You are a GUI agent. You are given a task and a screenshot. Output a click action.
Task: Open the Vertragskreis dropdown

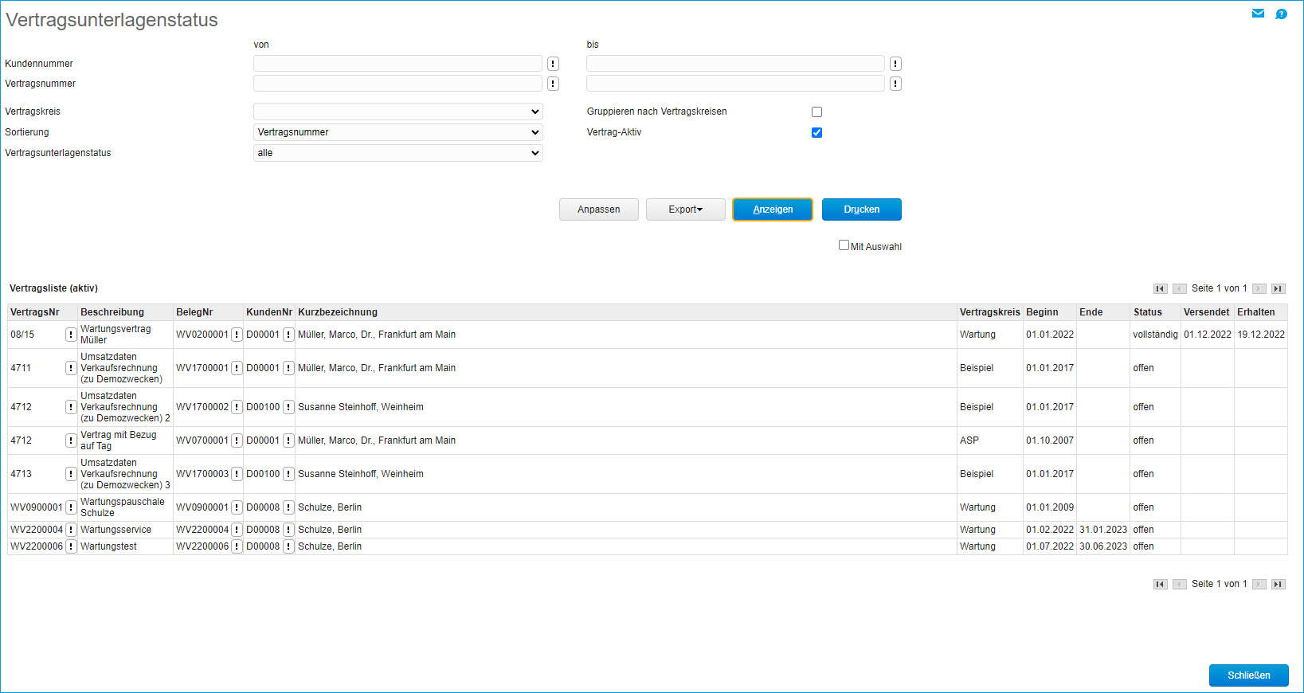pyautogui.click(x=397, y=112)
